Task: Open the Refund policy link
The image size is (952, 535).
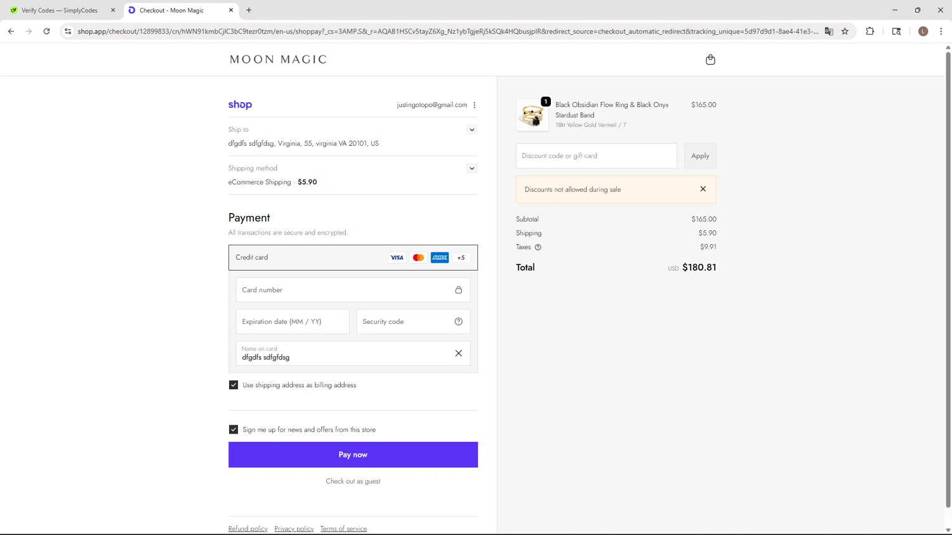Action: (x=248, y=529)
